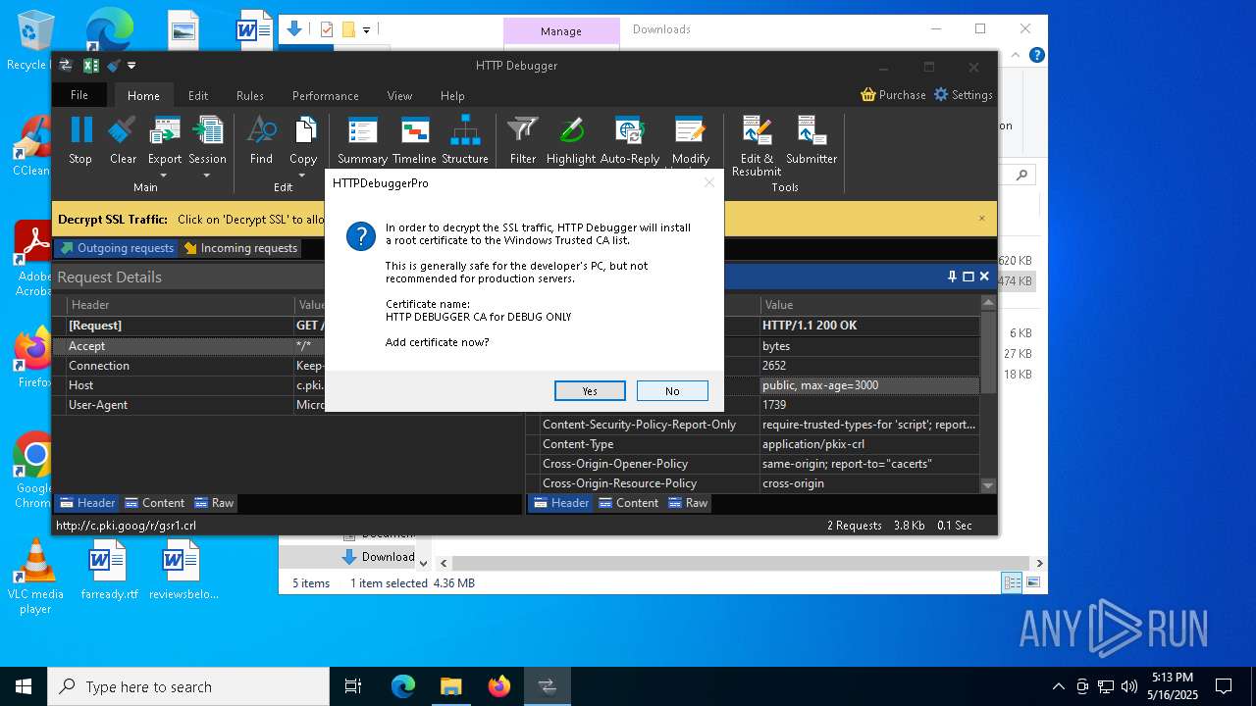
Task: Open File Explorer from taskbar
Action: pos(450,686)
